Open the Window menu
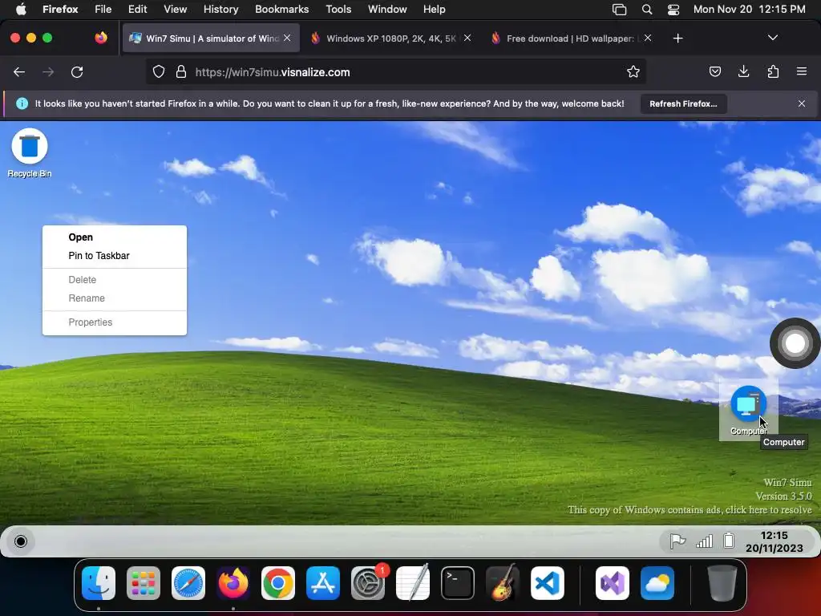Screen dimensions: 821x616 click(387, 9)
